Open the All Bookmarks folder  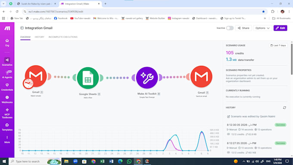click(281, 19)
